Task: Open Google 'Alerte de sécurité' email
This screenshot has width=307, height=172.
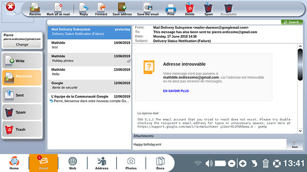Action: (x=89, y=86)
